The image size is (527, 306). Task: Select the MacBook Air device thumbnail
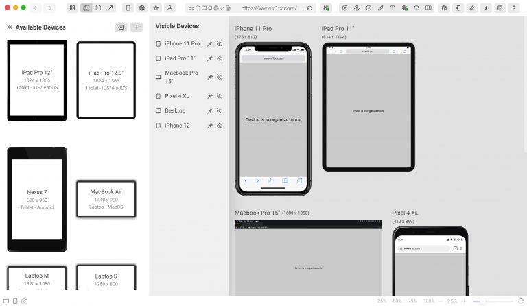106,199
